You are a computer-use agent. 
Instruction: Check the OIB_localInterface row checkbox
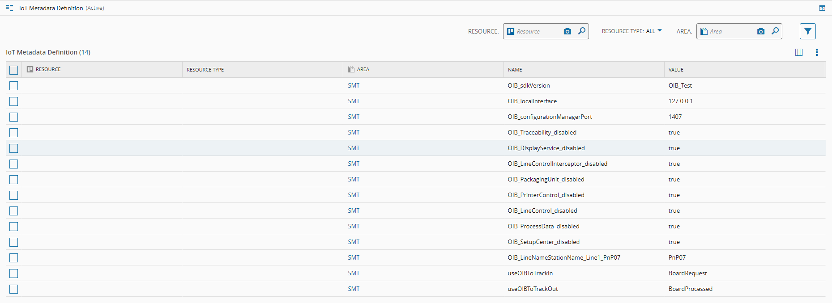(x=14, y=101)
